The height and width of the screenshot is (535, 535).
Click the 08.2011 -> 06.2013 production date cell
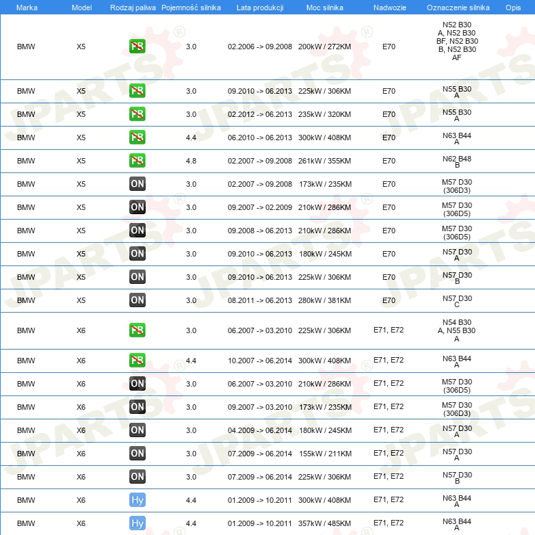click(260, 300)
